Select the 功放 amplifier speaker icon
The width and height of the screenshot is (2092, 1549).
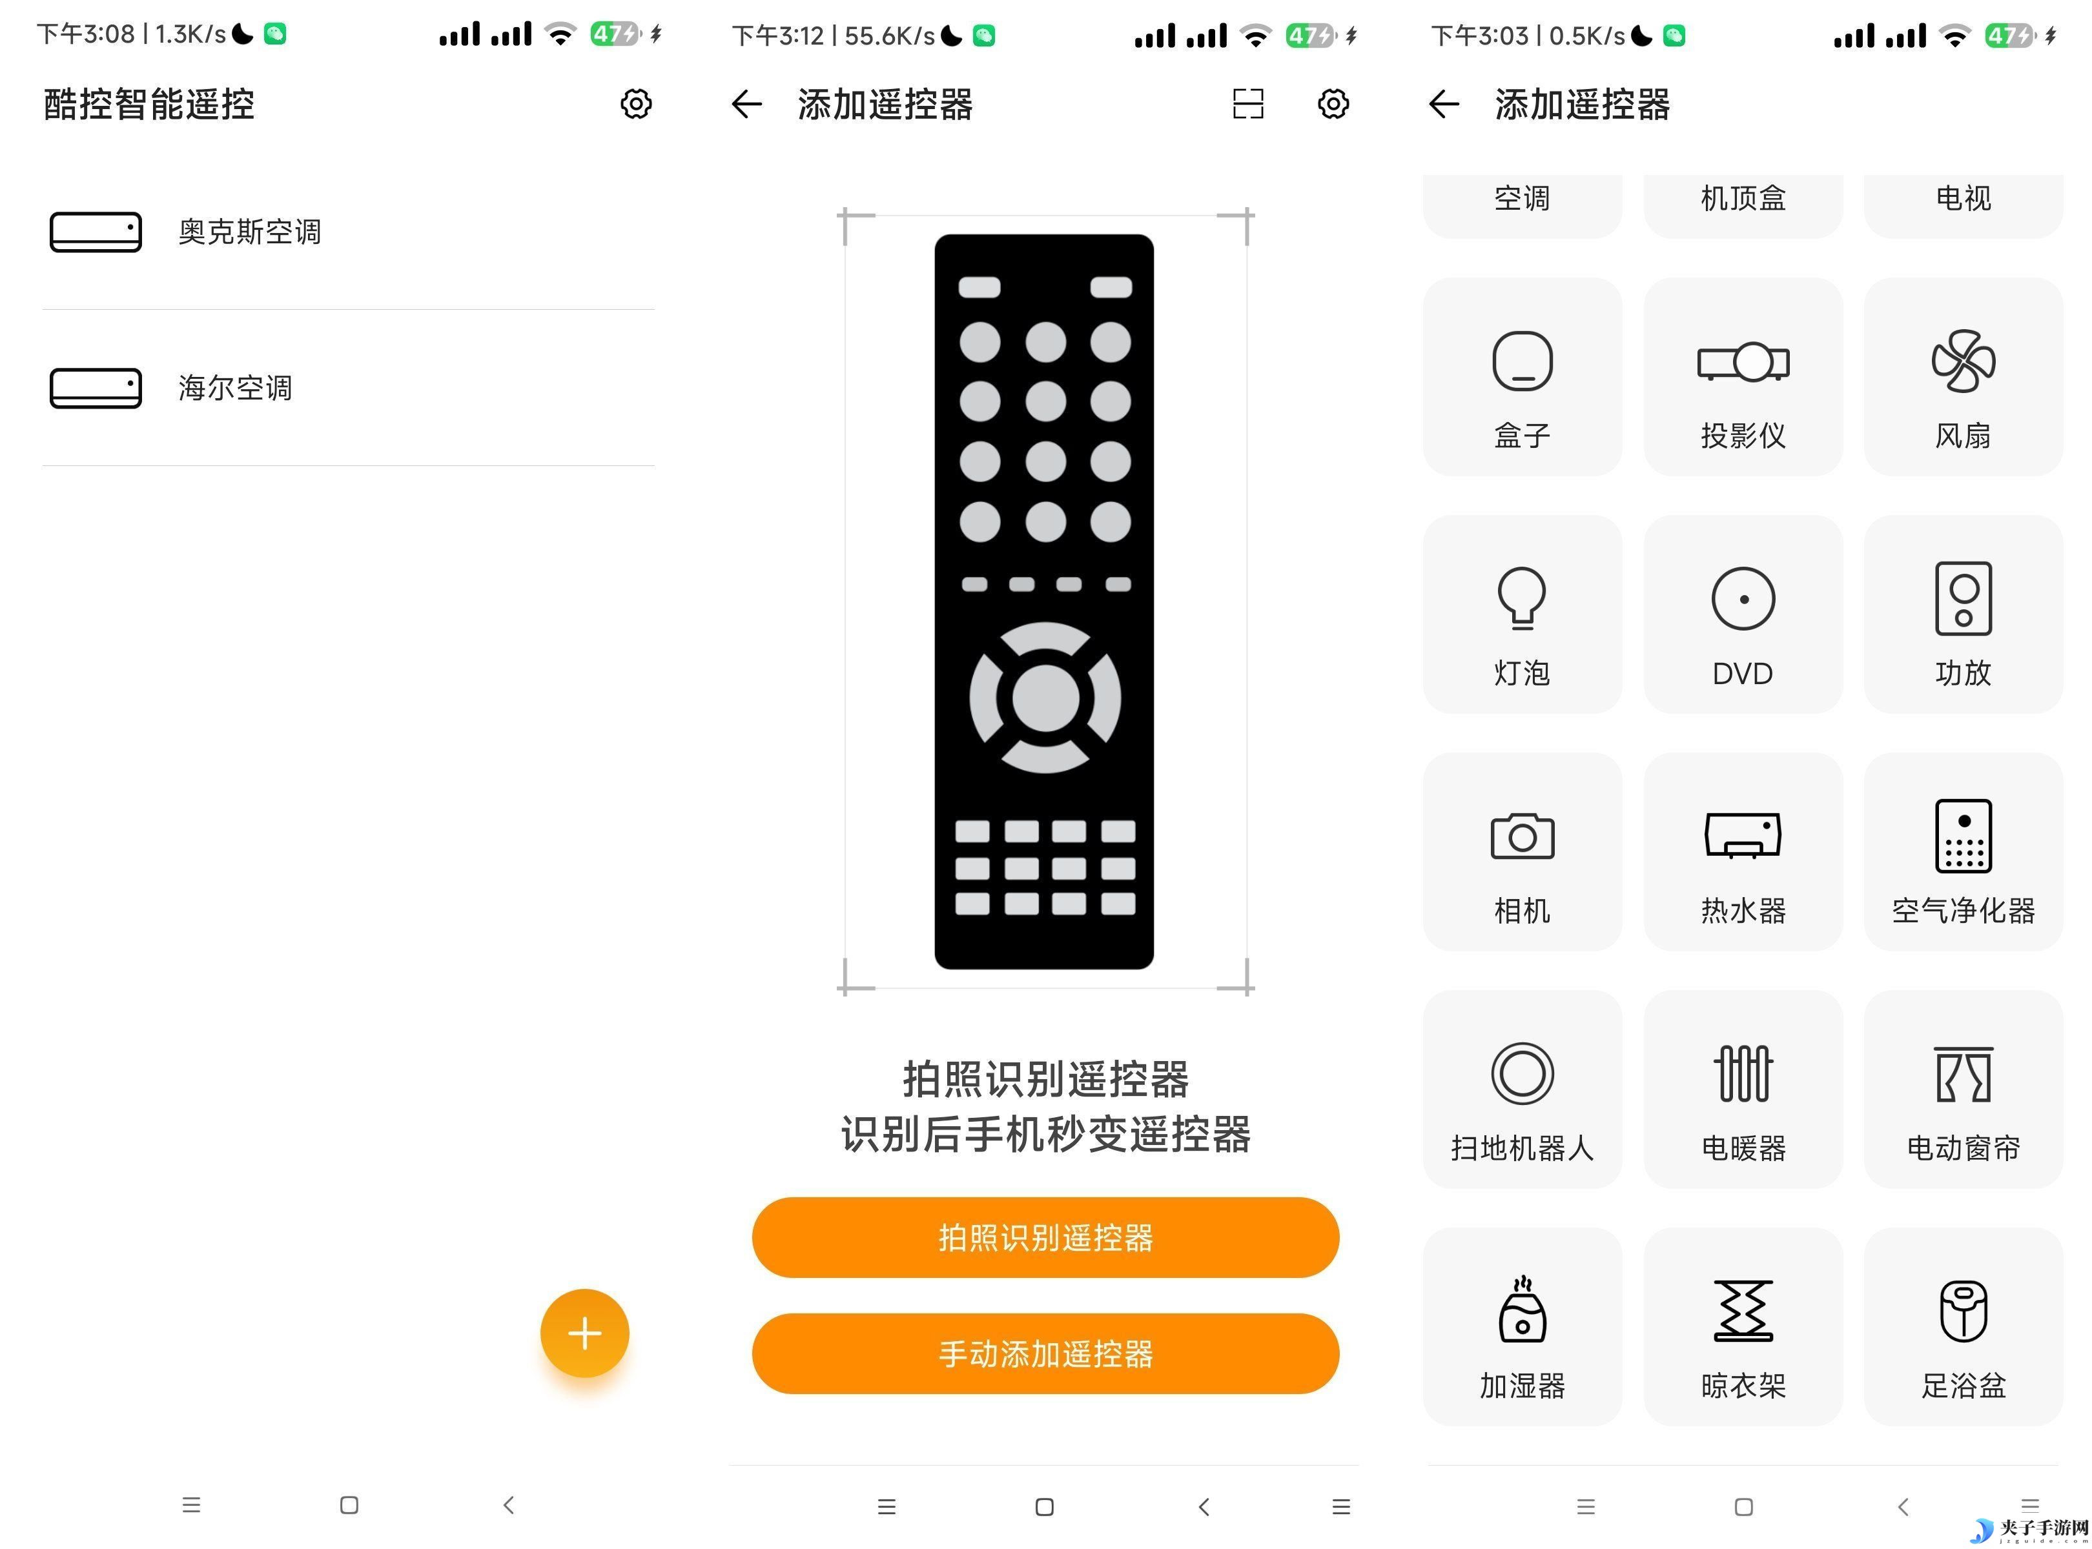click(x=1962, y=614)
